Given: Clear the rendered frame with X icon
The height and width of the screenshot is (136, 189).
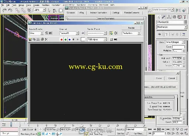Looking at the screenshot, I should point(46,39).
